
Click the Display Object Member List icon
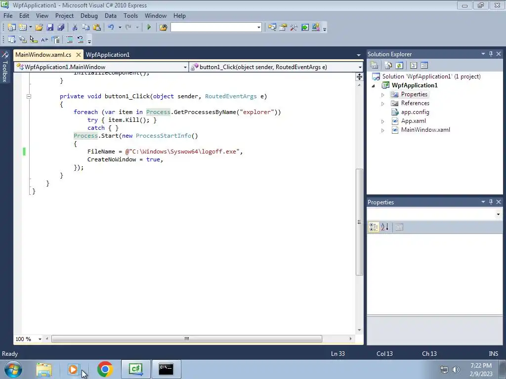pyautogui.click(x=12, y=39)
